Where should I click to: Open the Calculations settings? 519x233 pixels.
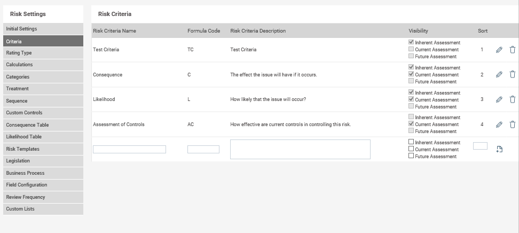point(43,65)
